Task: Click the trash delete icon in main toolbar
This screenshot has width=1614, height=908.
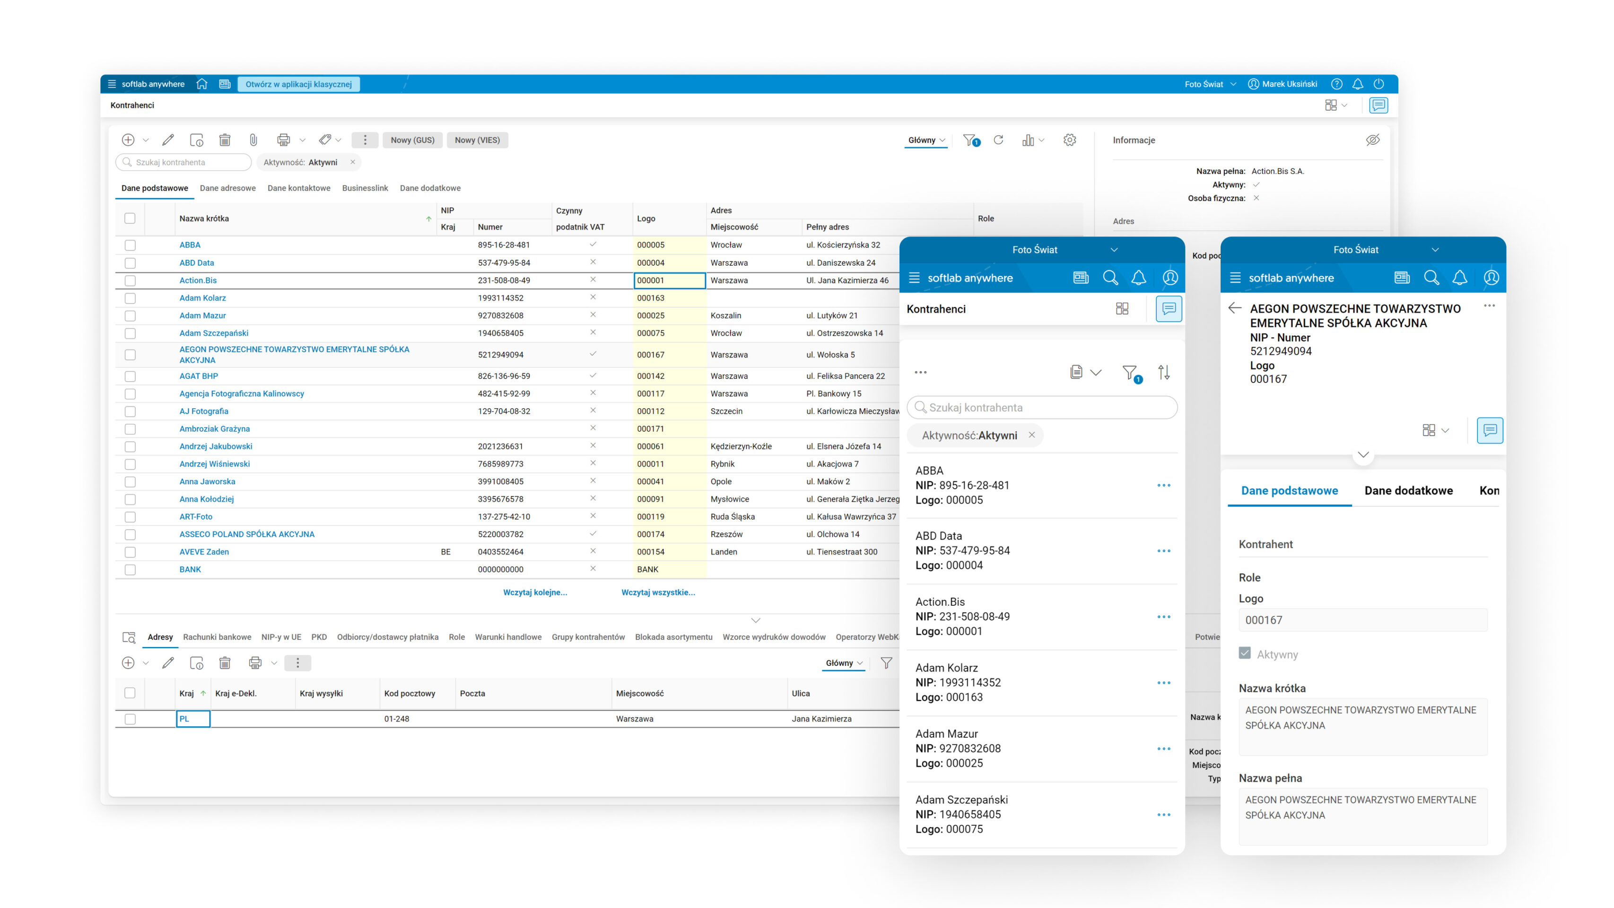Action: point(225,140)
